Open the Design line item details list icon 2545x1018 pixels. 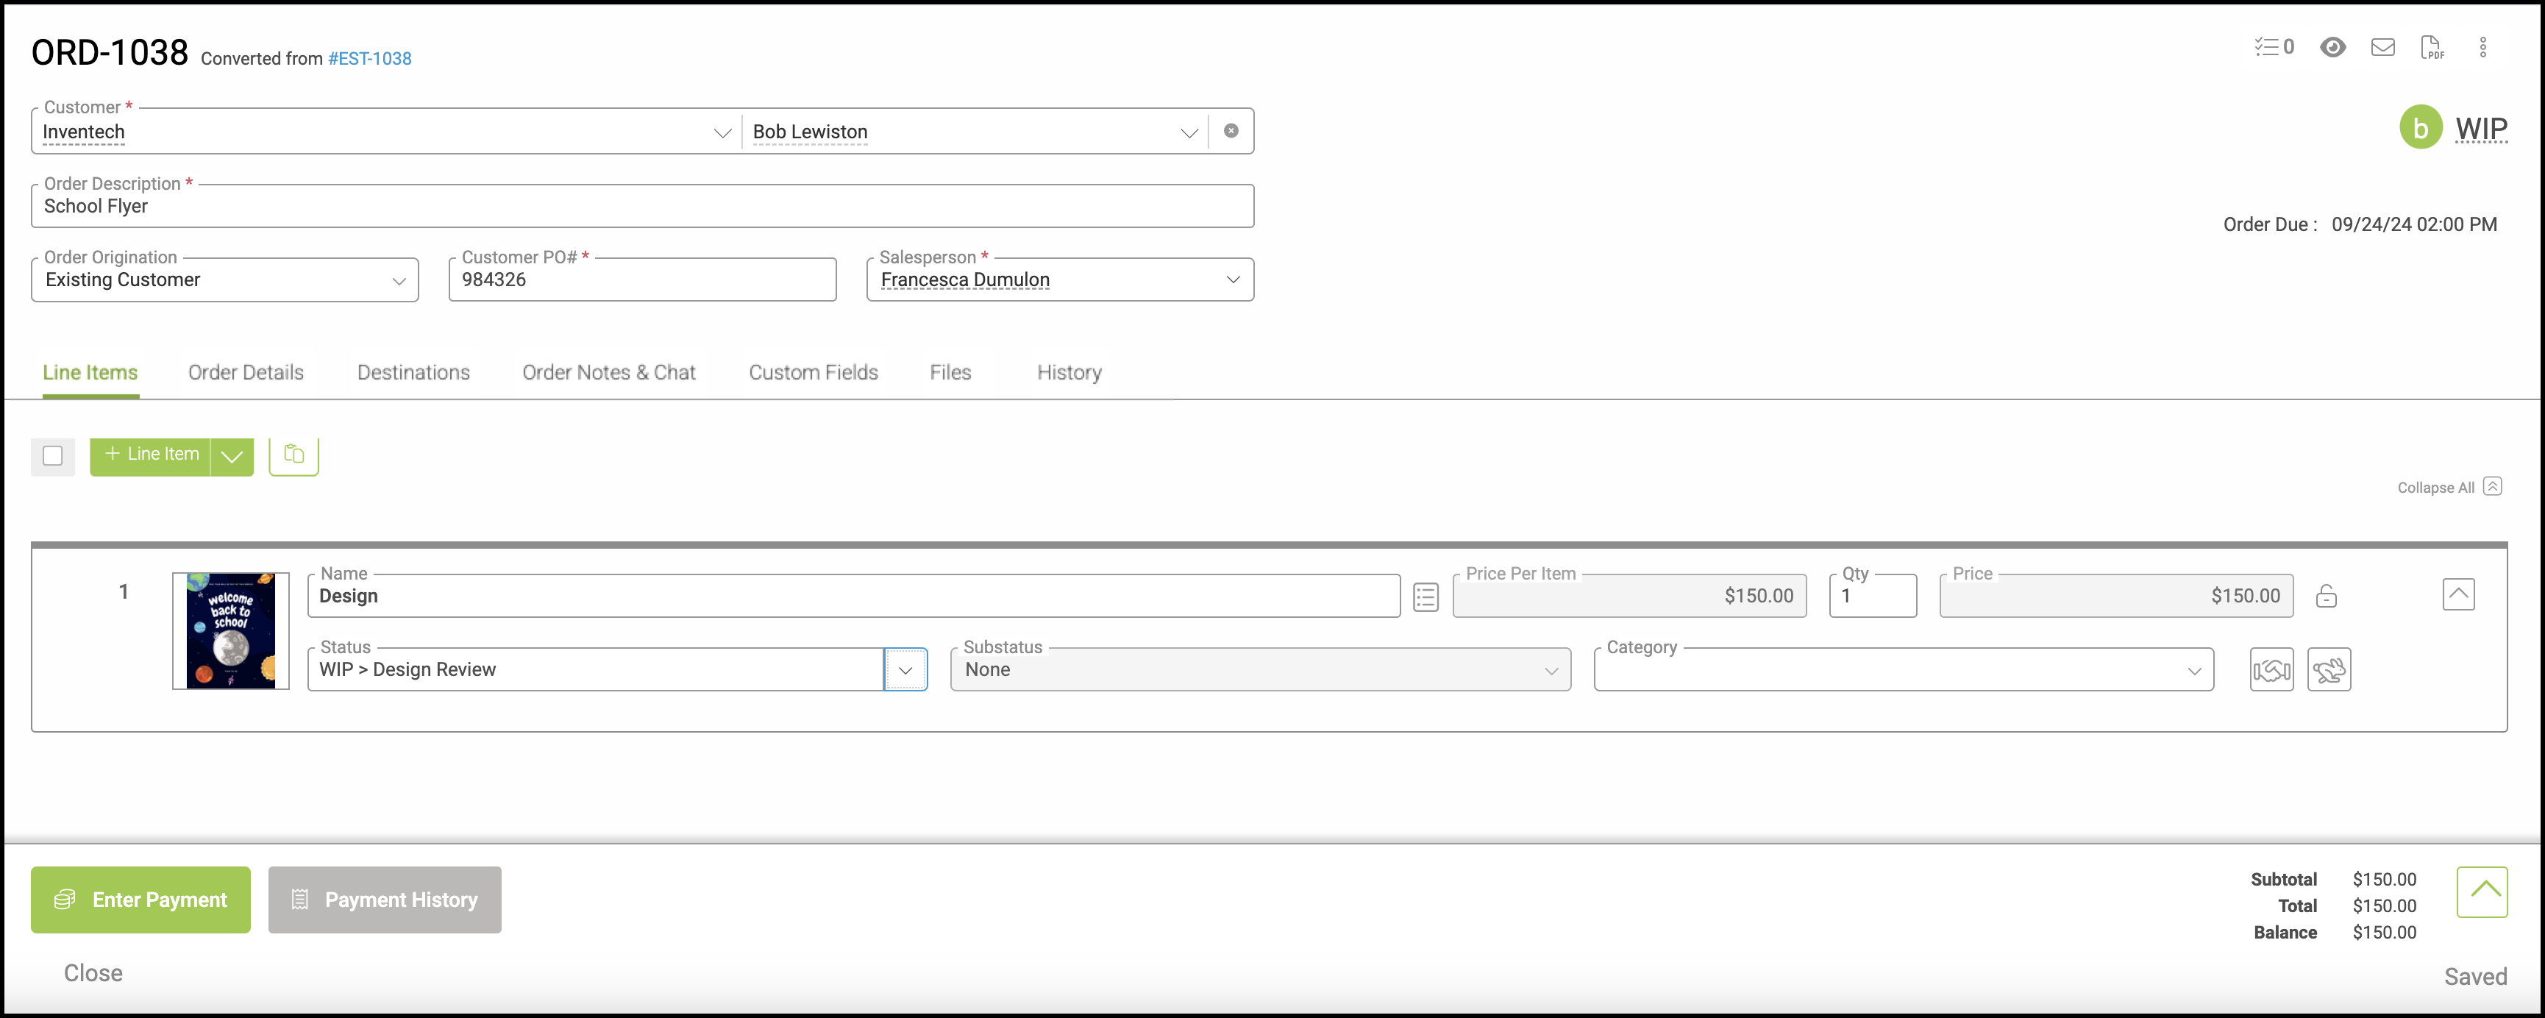tap(1425, 597)
